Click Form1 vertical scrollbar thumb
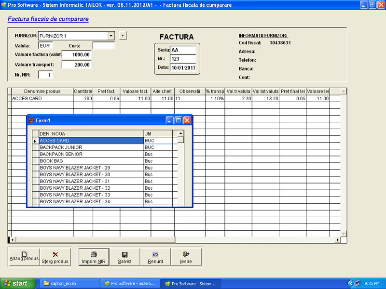 pyautogui.click(x=180, y=139)
